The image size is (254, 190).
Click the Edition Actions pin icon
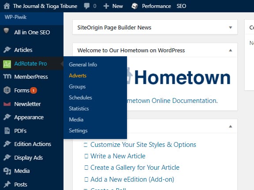7,144
